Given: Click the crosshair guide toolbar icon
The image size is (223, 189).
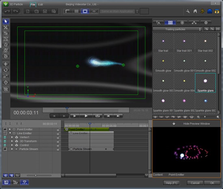Looking at the screenshot, I should (94, 11).
